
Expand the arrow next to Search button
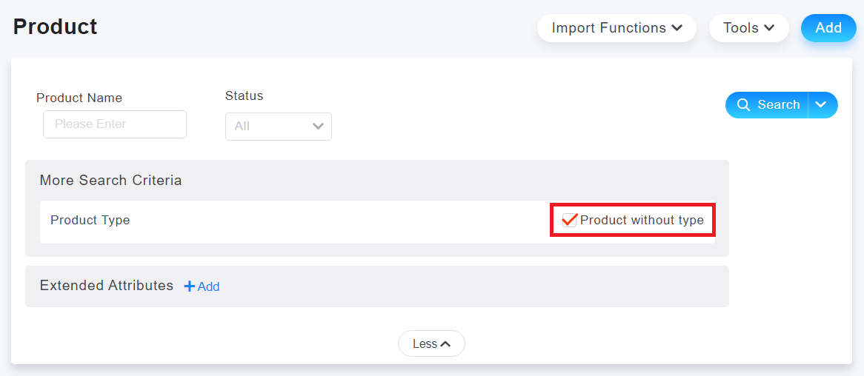tap(822, 104)
